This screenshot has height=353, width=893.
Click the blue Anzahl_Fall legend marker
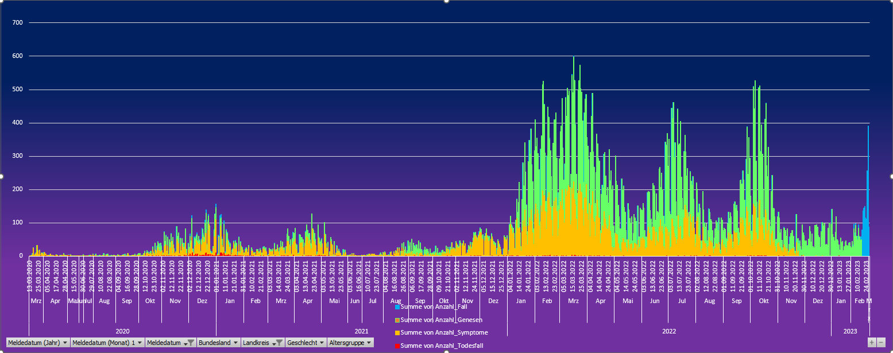point(397,307)
